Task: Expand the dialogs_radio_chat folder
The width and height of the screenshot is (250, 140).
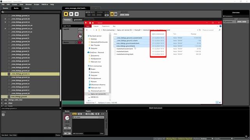Action: (2, 100)
